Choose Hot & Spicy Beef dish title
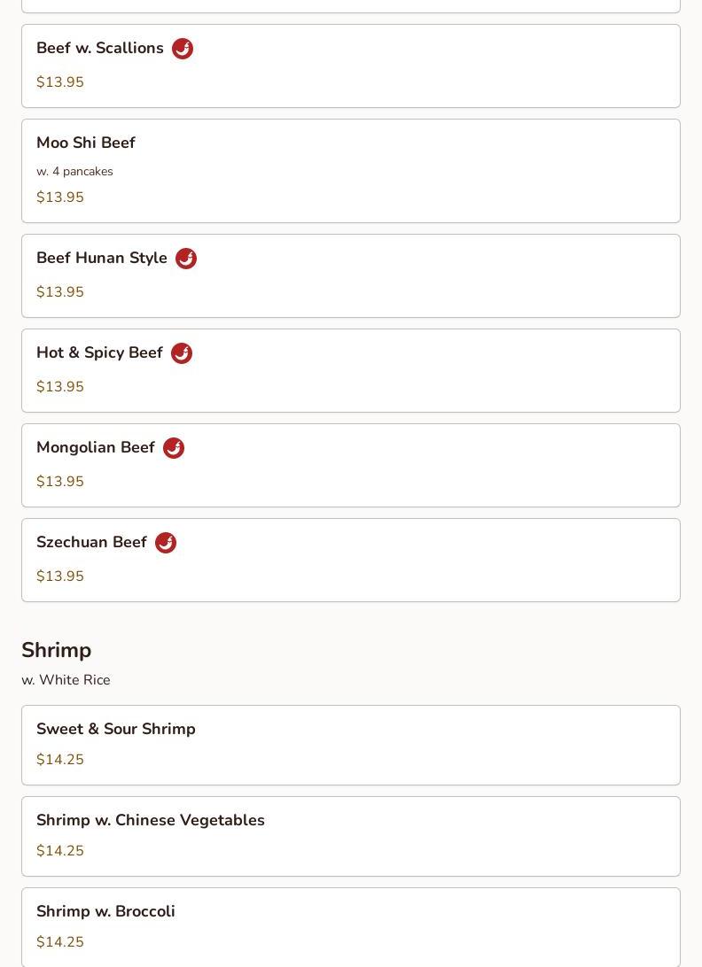Screen dimensions: 702x967 [99, 352]
